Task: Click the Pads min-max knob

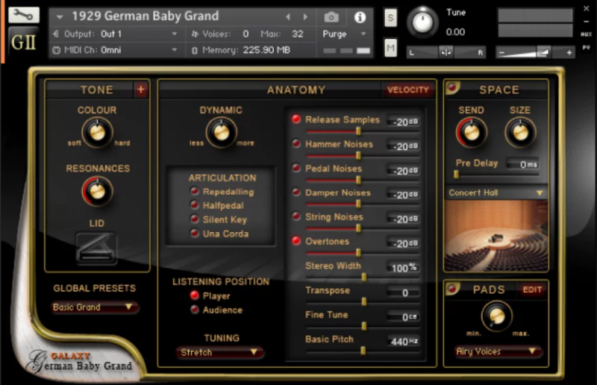Action: tap(496, 316)
